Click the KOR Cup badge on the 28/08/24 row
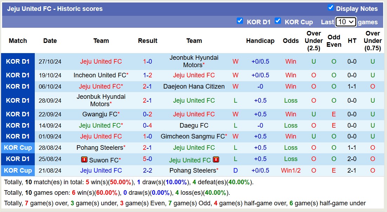Image resolution: width=387 pixels, height=212 pixels. 18,148
